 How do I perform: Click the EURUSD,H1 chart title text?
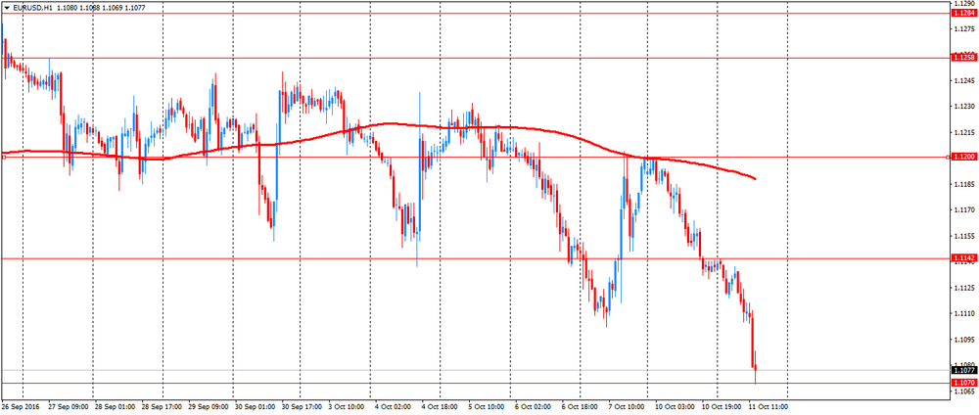[x=31, y=6]
